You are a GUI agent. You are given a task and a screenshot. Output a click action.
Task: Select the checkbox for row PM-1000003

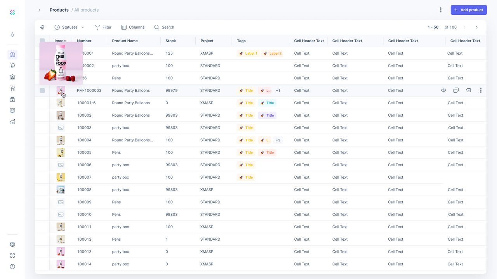[42, 90]
